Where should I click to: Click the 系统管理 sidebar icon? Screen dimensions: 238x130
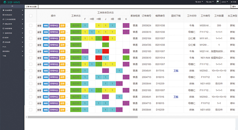(4, 11)
